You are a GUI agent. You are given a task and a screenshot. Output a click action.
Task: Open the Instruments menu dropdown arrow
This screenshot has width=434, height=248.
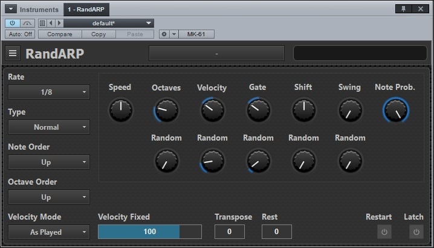pos(10,10)
